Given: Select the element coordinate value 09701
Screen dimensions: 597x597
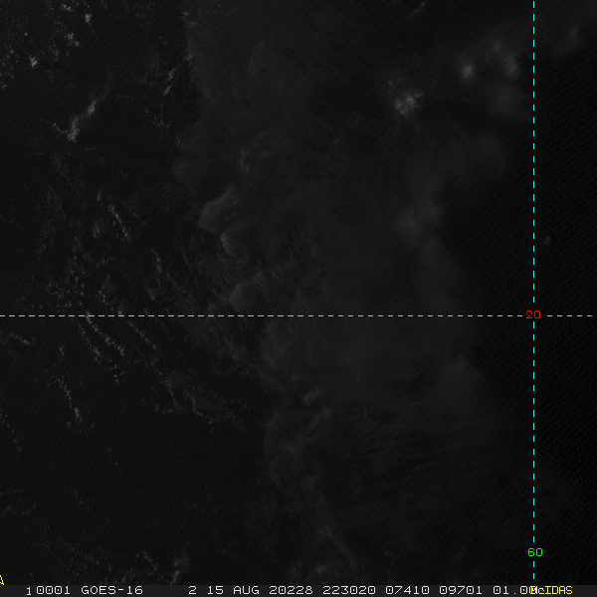Looking at the screenshot, I should (461, 590).
